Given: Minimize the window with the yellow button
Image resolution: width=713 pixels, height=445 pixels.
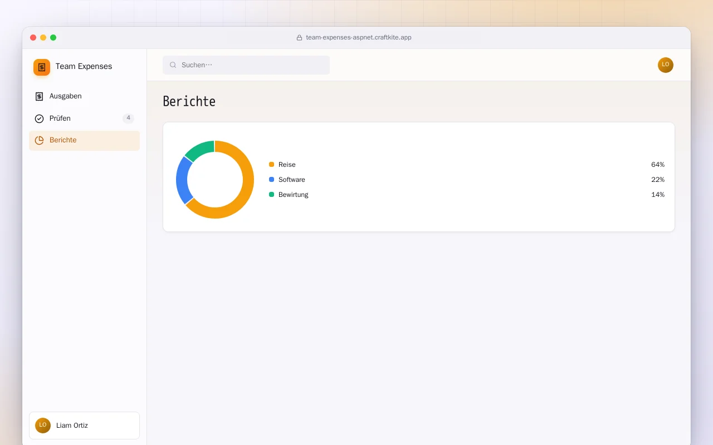Looking at the screenshot, I should pos(43,38).
